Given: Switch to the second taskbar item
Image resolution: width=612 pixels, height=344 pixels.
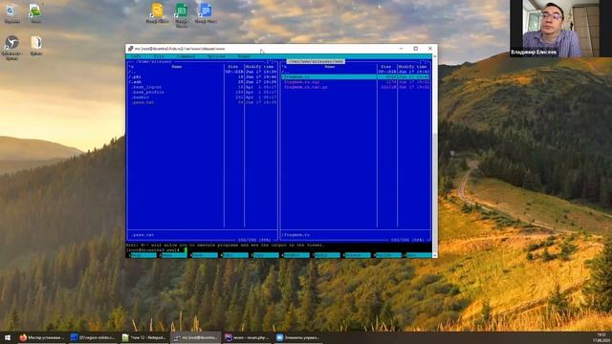Looking at the screenshot, I should [x=93, y=337].
